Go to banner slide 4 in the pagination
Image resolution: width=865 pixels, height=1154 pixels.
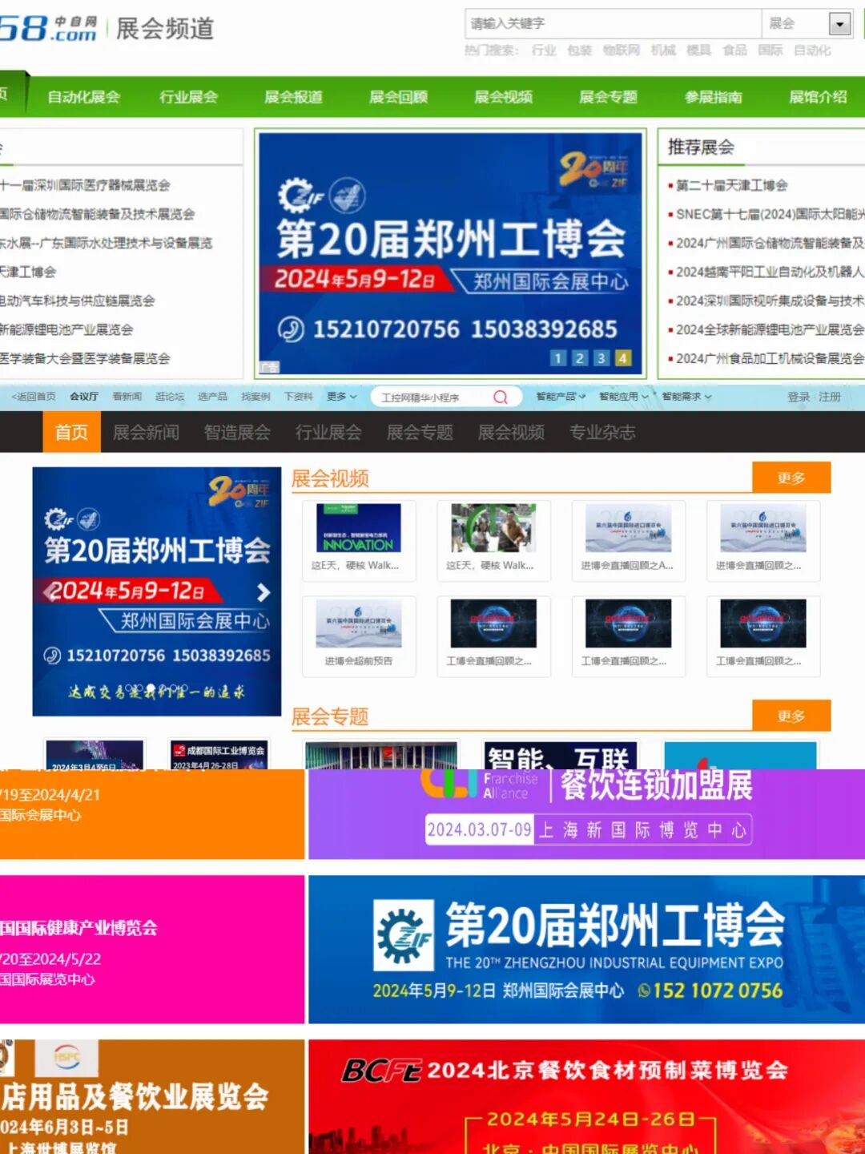pos(622,358)
